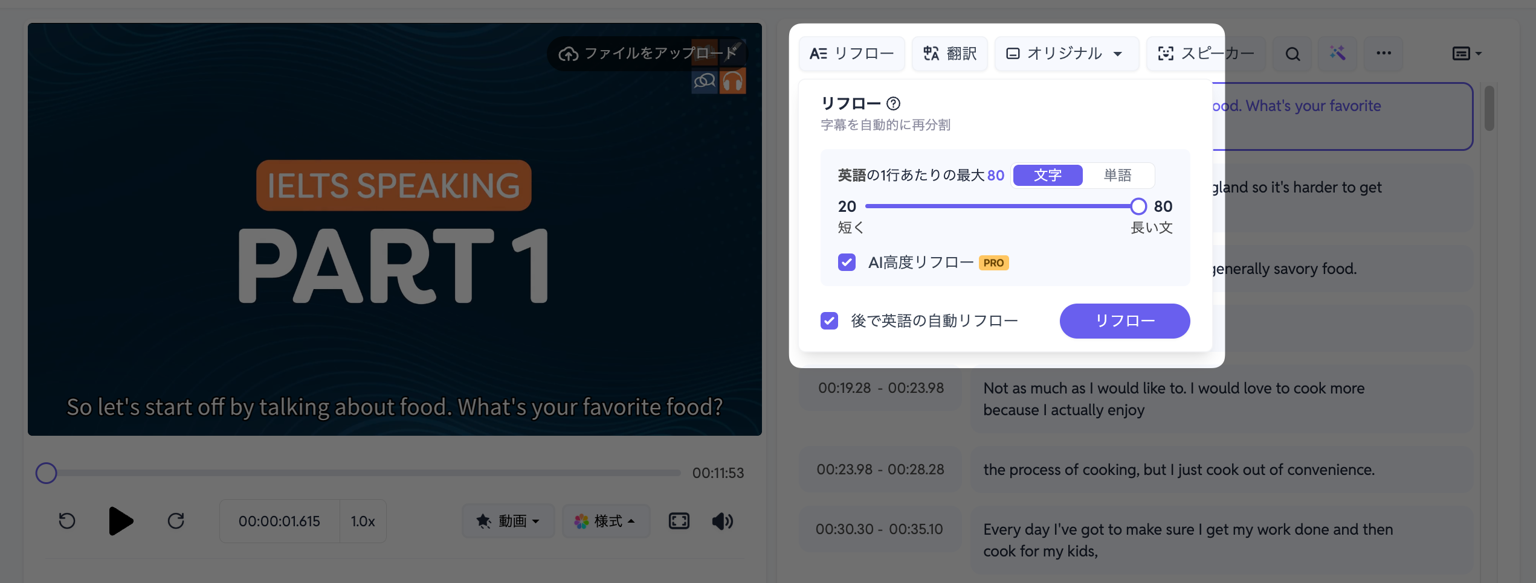
Task: Select subtitle 'generally savory food.'
Action: point(1343,269)
